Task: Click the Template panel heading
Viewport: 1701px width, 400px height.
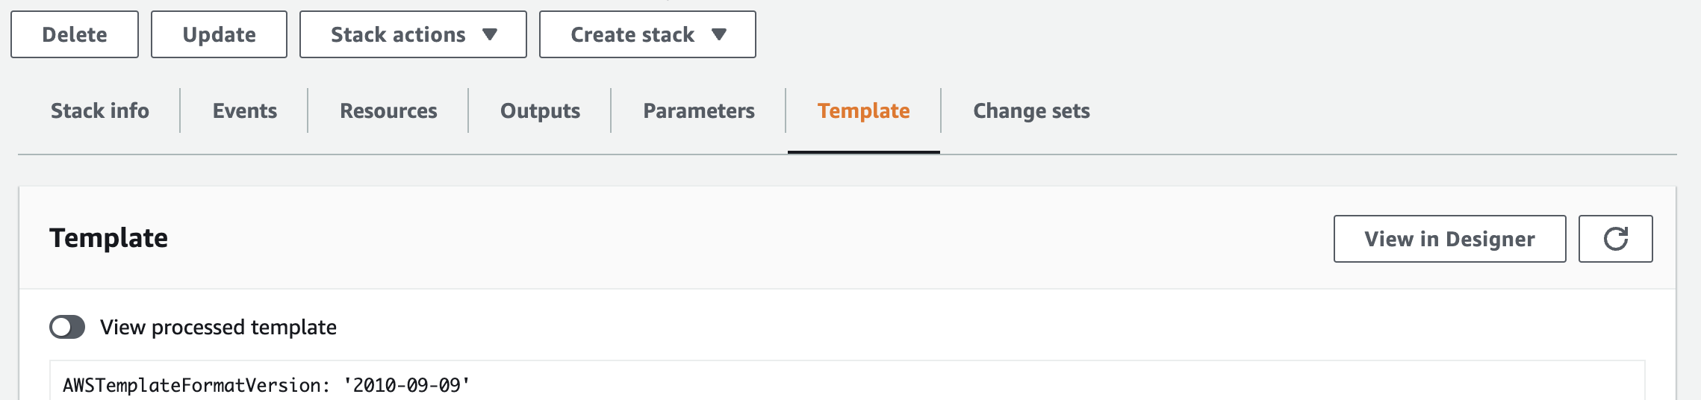Action: click(x=108, y=238)
